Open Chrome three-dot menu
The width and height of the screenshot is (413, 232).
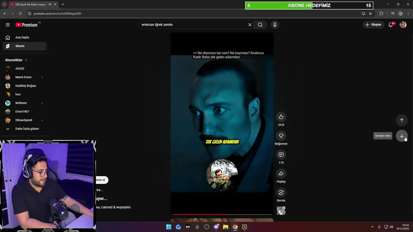[x=408, y=14]
